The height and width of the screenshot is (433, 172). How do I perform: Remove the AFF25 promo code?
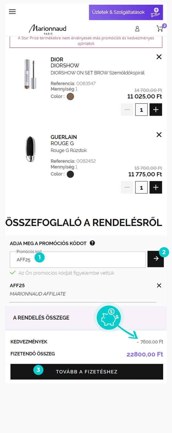pos(159,286)
